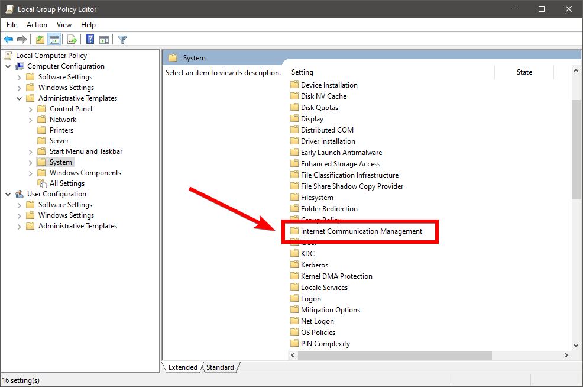Toggle Show/Hide Console Tree toolbar icon
Image resolution: width=583 pixels, height=387 pixels.
pos(54,40)
